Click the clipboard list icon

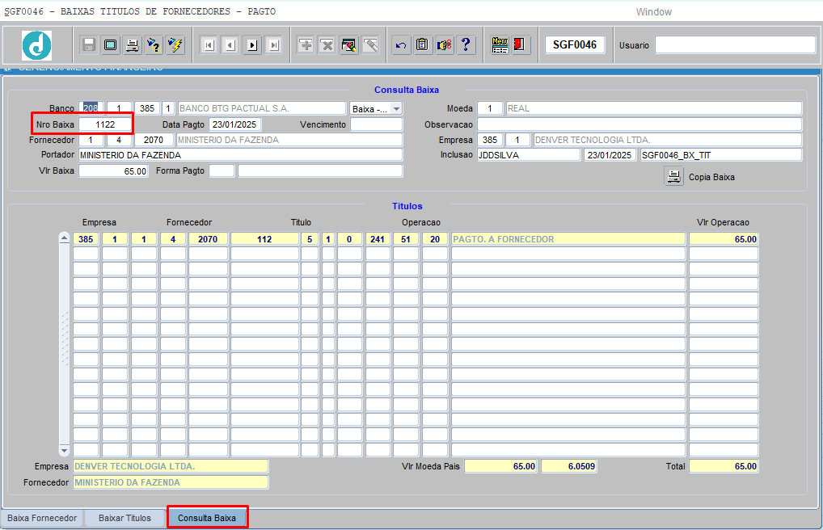click(423, 45)
